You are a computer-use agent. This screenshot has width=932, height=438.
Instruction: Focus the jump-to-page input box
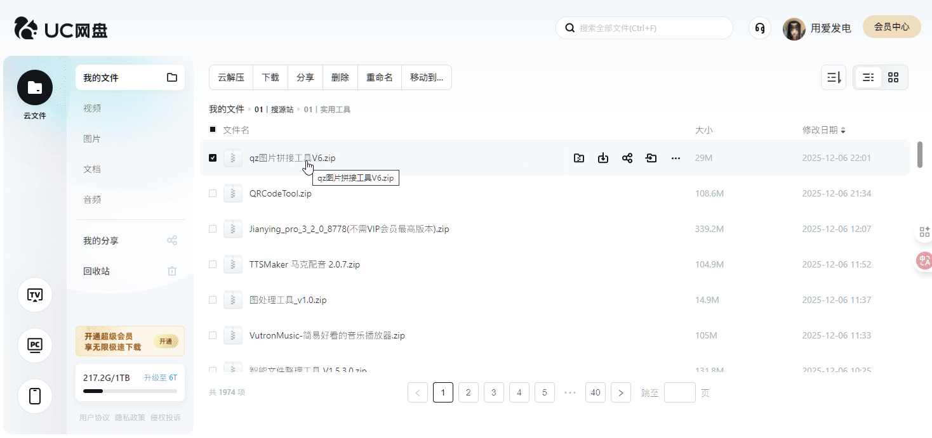pos(680,392)
